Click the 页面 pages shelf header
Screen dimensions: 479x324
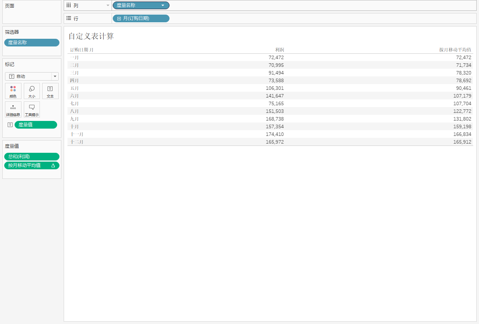[10, 6]
